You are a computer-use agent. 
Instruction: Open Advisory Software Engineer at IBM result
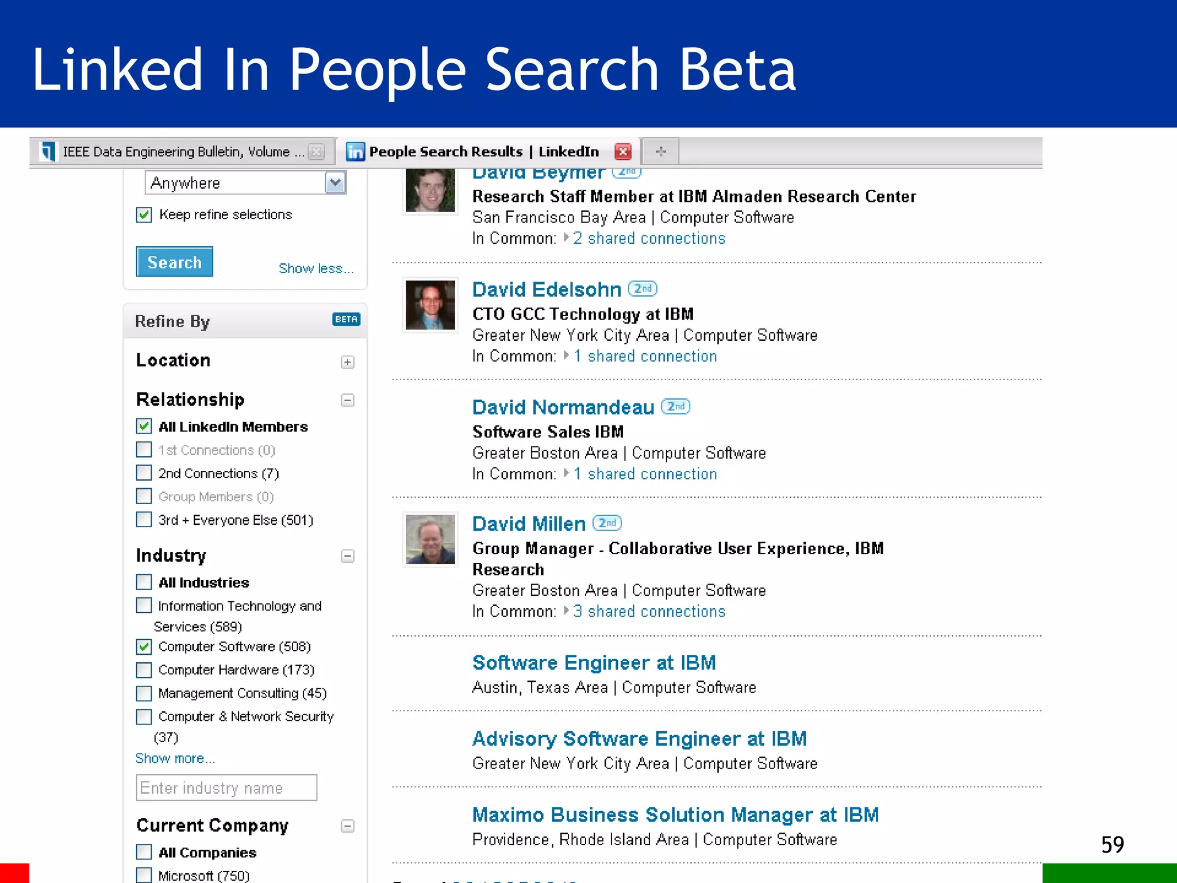[x=640, y=739]
